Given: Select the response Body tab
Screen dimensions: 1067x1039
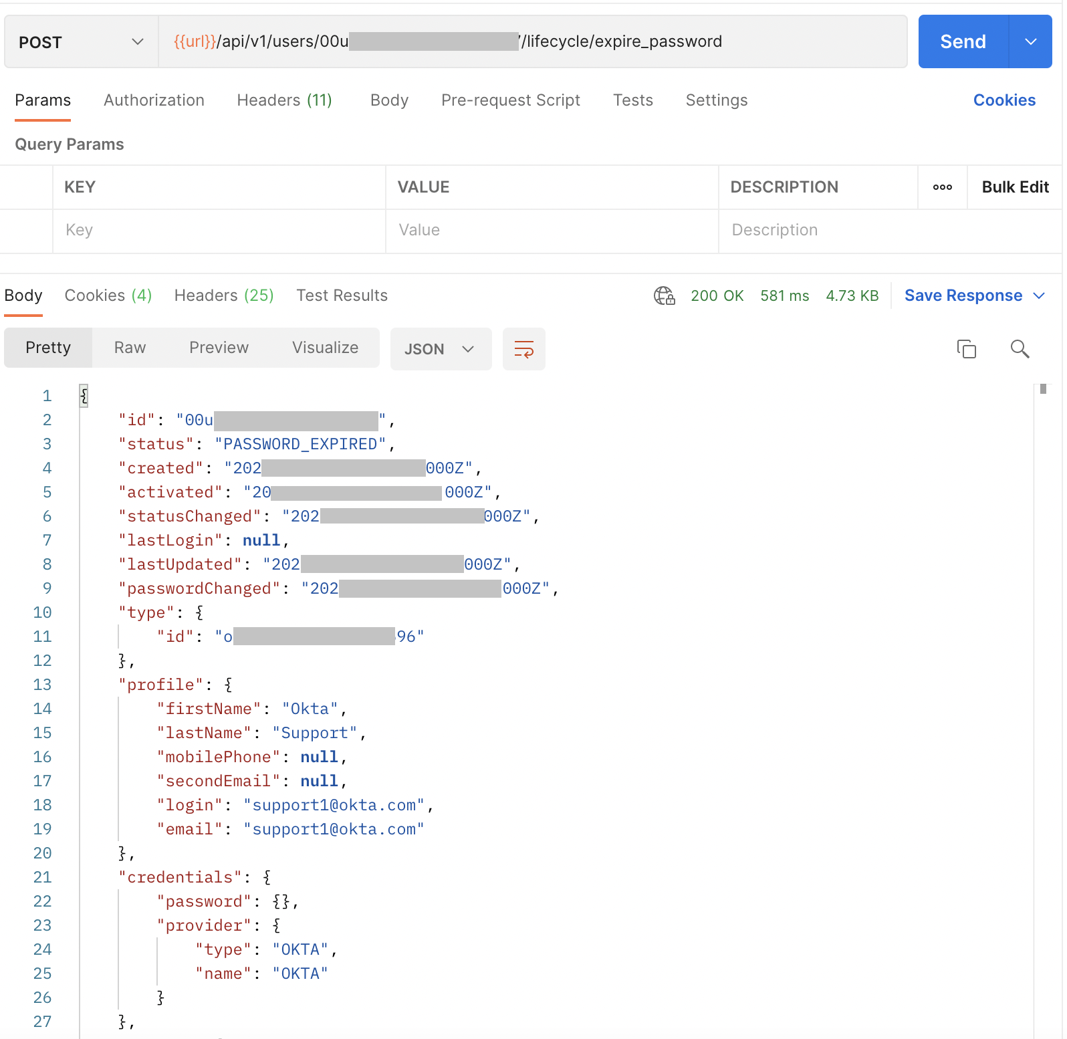Looking at the screenshot, I should [x=23, y=296].
